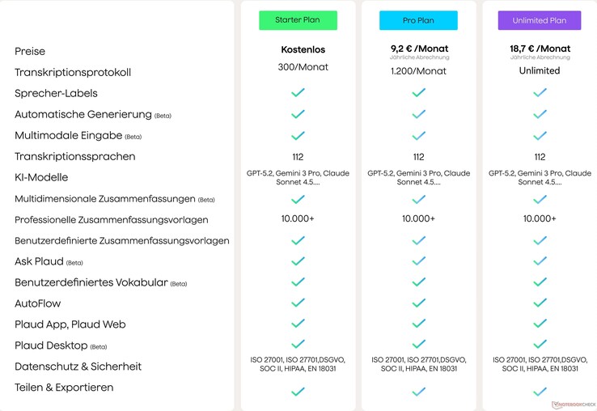Click Starter Plan Teilen & Exportieren checkmark

point(298,392)
